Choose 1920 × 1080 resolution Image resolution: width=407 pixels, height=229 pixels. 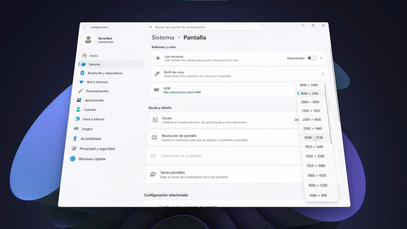pyautogui.click(x=316, y=166)
